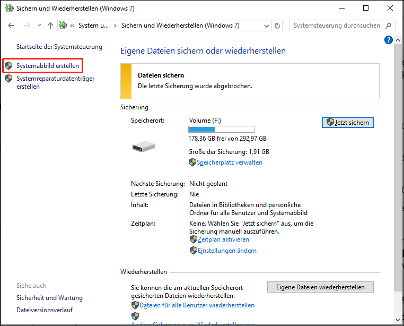The height and width of the screenshot is (326, 404).
Task: Click shield icon beside Systemreparaturdatenträger erstellen
Action: click(x=8, y=79)
